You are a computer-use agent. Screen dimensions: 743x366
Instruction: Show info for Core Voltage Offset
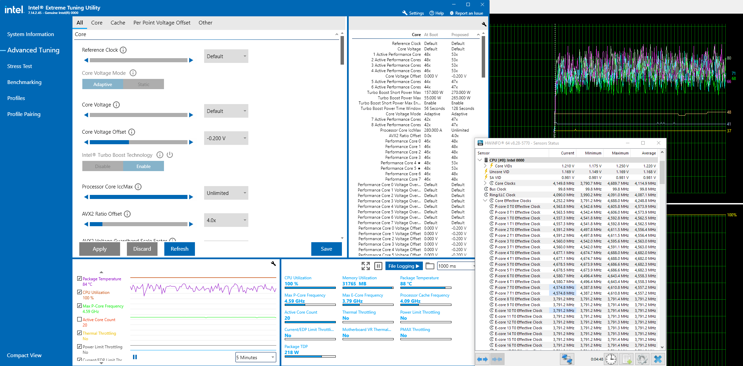[132, 132]
